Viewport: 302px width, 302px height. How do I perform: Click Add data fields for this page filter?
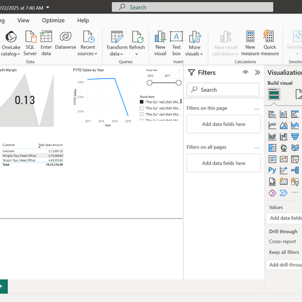tap(224, 124)
